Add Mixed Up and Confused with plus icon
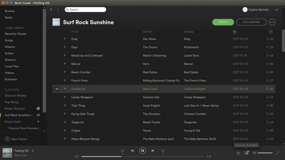 [65, 55]
